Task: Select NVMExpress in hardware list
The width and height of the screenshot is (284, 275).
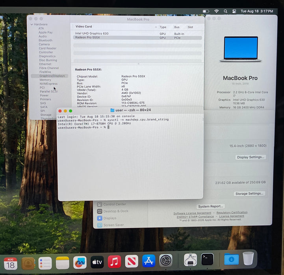Action: point(48,84)
